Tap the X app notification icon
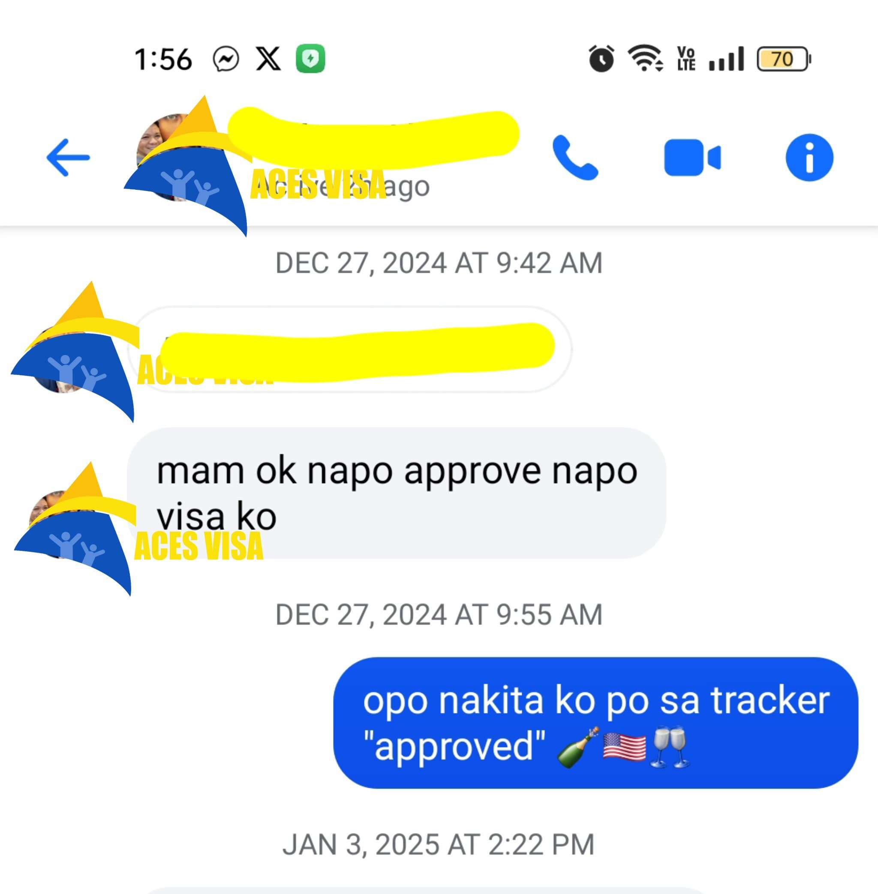878x894 pixels. [268, 59]
